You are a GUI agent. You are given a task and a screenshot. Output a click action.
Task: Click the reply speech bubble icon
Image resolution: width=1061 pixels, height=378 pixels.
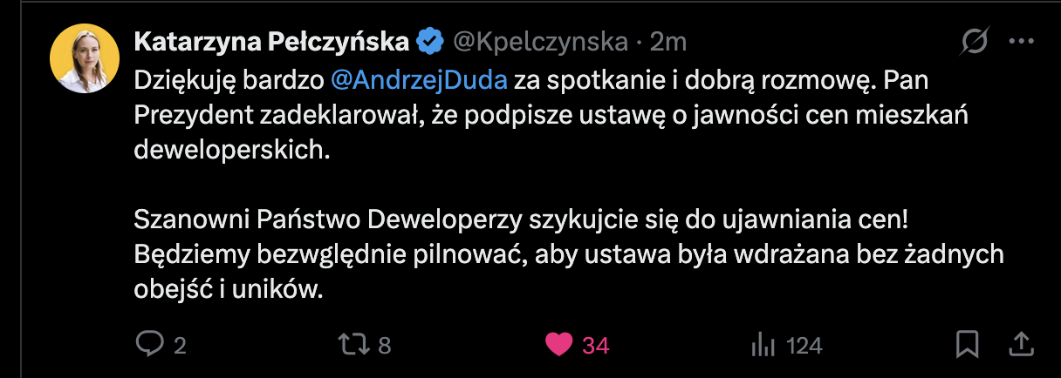click(150, 345)
